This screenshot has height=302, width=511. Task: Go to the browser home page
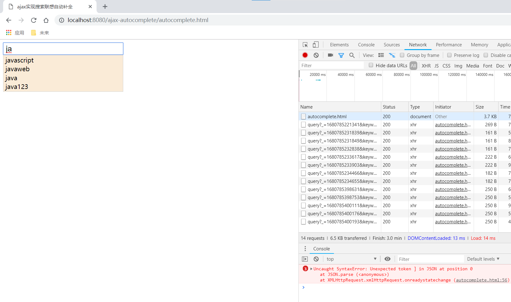(46, 20)
